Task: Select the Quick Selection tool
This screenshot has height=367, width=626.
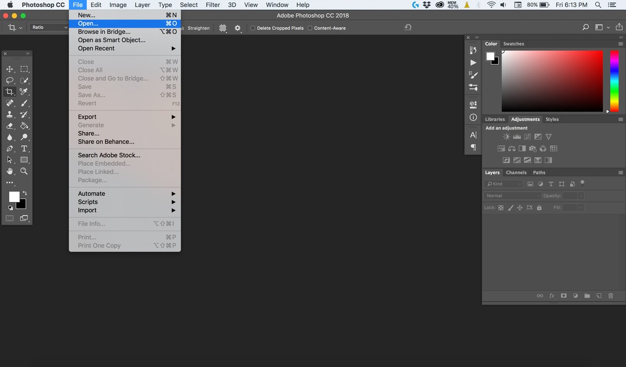Action: (24, 80)
